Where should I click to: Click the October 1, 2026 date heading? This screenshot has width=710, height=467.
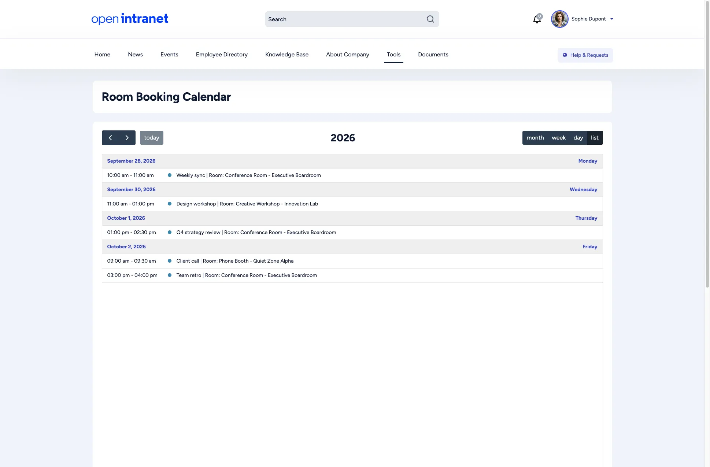[126, 218]
